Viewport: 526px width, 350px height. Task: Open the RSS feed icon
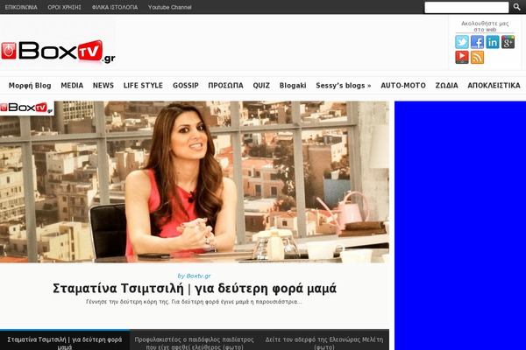coord(477,57)
